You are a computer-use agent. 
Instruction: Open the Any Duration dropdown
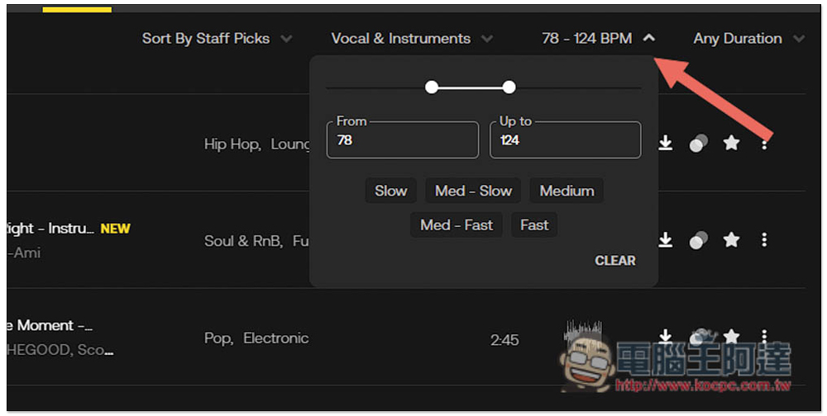tap(748, 39)
